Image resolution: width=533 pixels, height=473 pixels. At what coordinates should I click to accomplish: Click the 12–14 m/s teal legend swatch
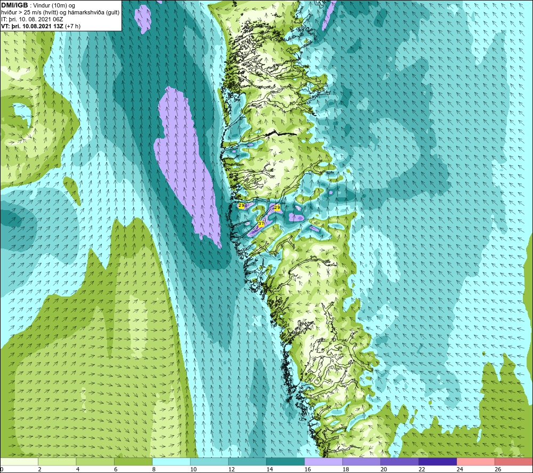click(247, 461)
